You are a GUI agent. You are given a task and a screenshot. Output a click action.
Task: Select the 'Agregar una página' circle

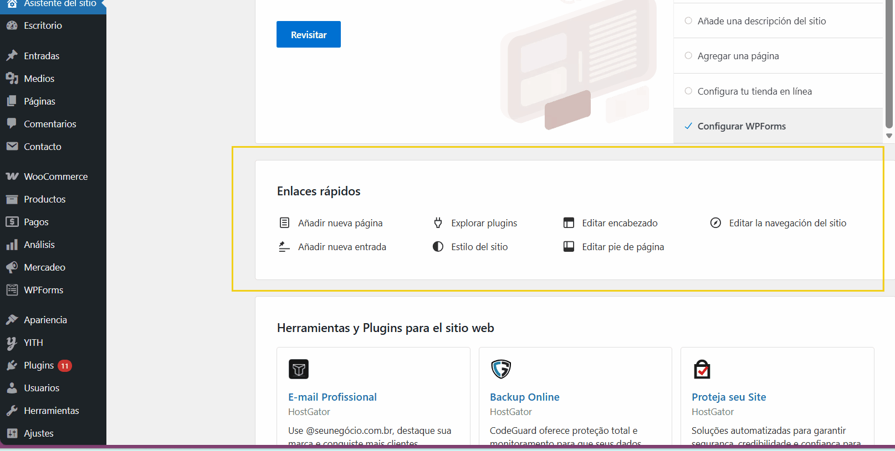pyautogui.click(x=688, y=56)
